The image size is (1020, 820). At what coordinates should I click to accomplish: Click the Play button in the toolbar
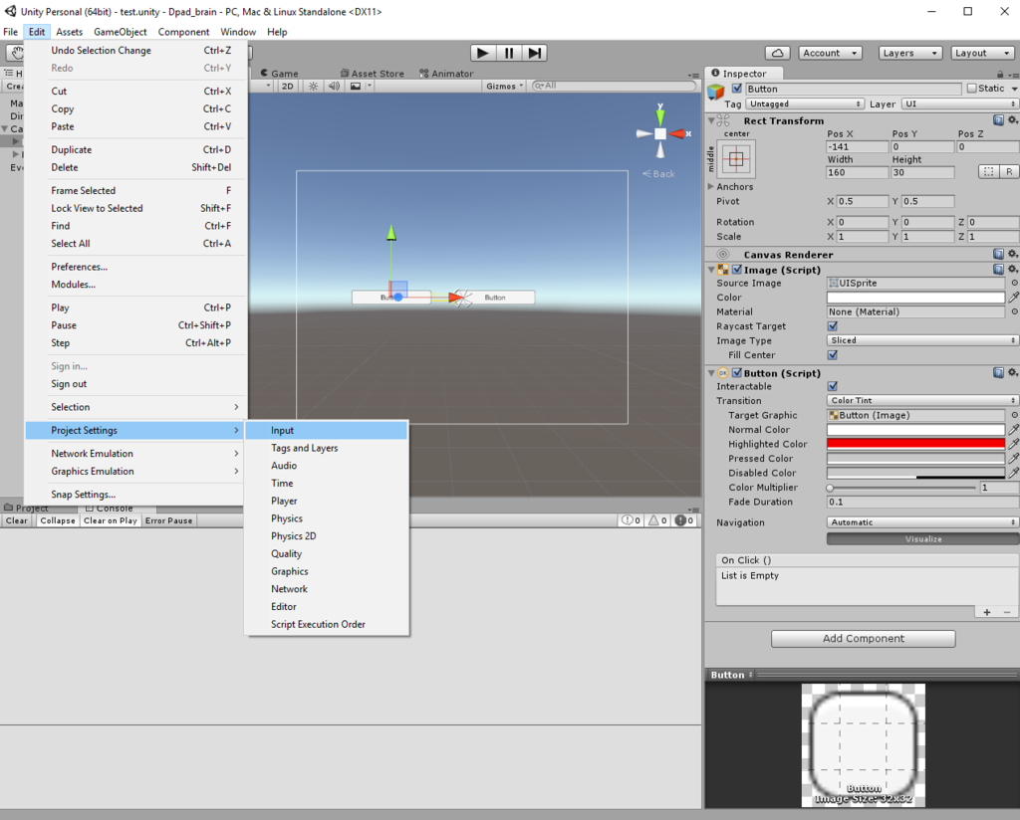483,54
